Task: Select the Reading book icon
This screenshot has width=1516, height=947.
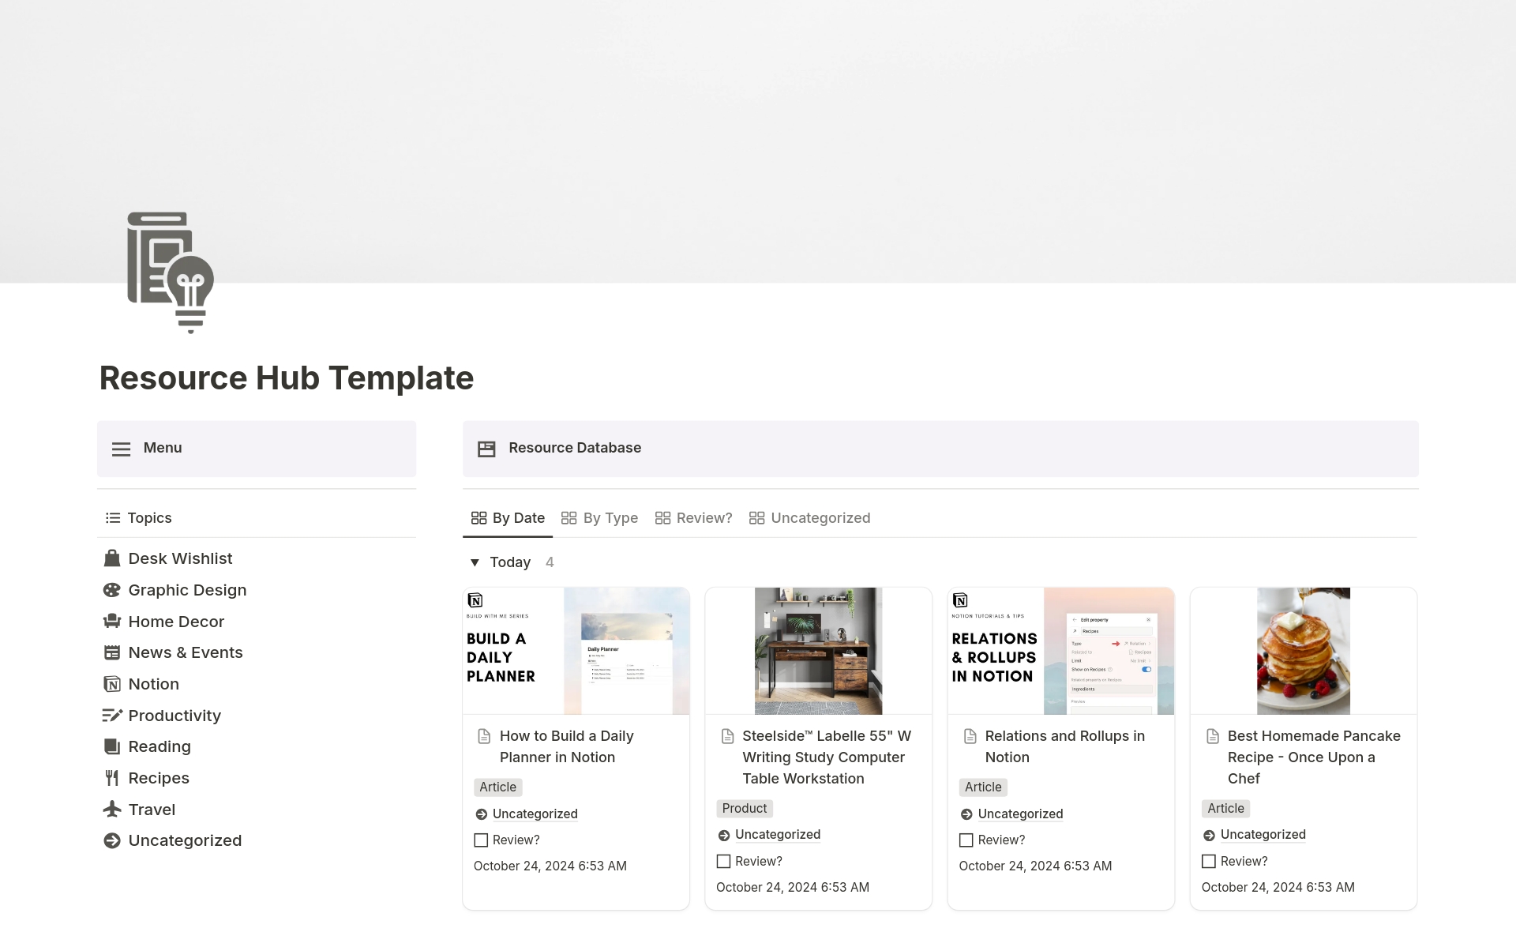Action: click(x=113, y=746)
